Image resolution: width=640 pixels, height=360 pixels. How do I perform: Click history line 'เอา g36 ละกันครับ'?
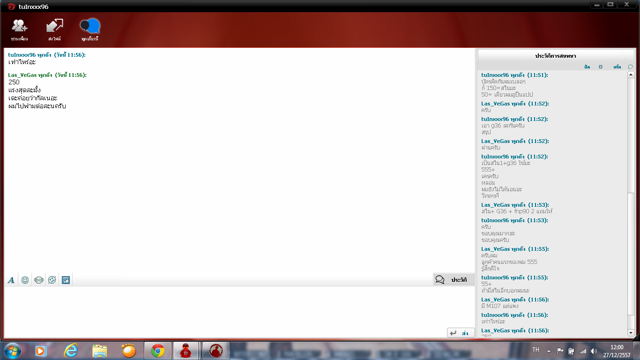coord(503,126)
